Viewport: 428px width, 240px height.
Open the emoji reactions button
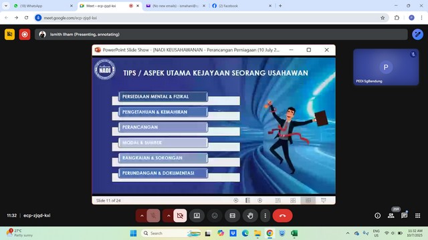215,216
